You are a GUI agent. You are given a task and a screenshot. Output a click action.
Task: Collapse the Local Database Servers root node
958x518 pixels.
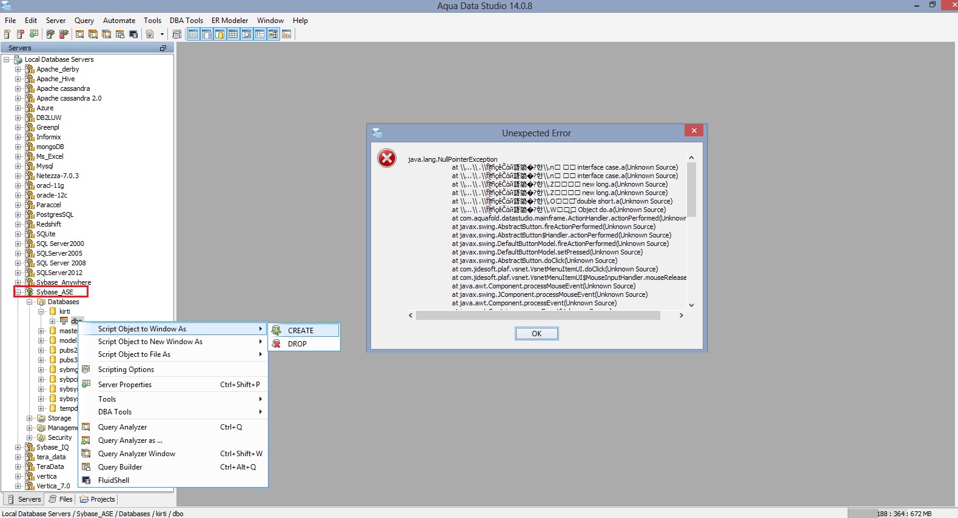[x=7, y=59]
